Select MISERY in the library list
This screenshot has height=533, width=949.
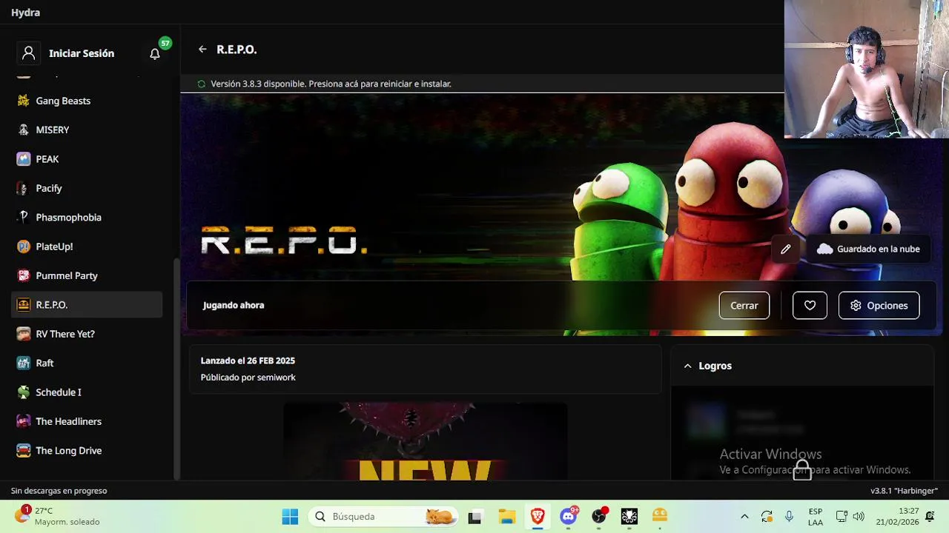(87, 130)
